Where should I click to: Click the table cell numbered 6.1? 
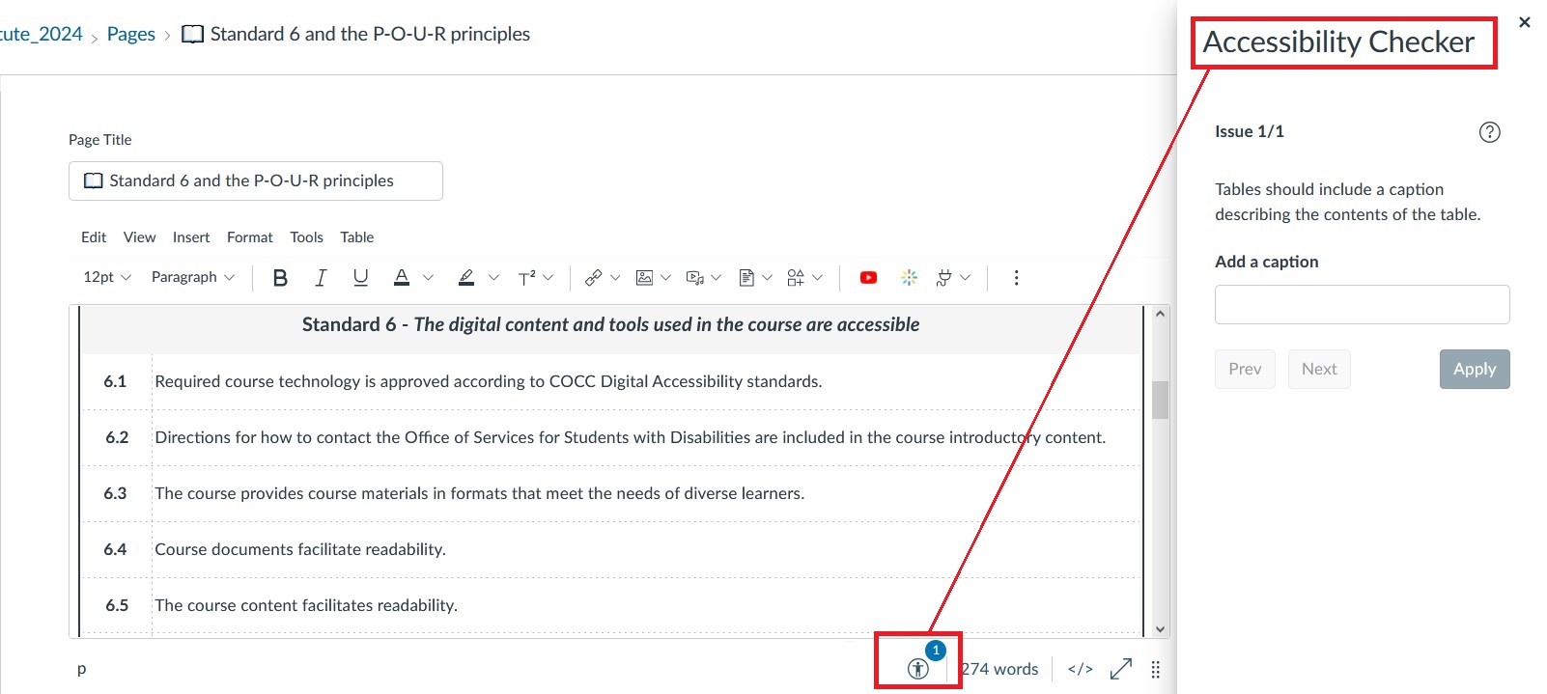coord(116,381)
